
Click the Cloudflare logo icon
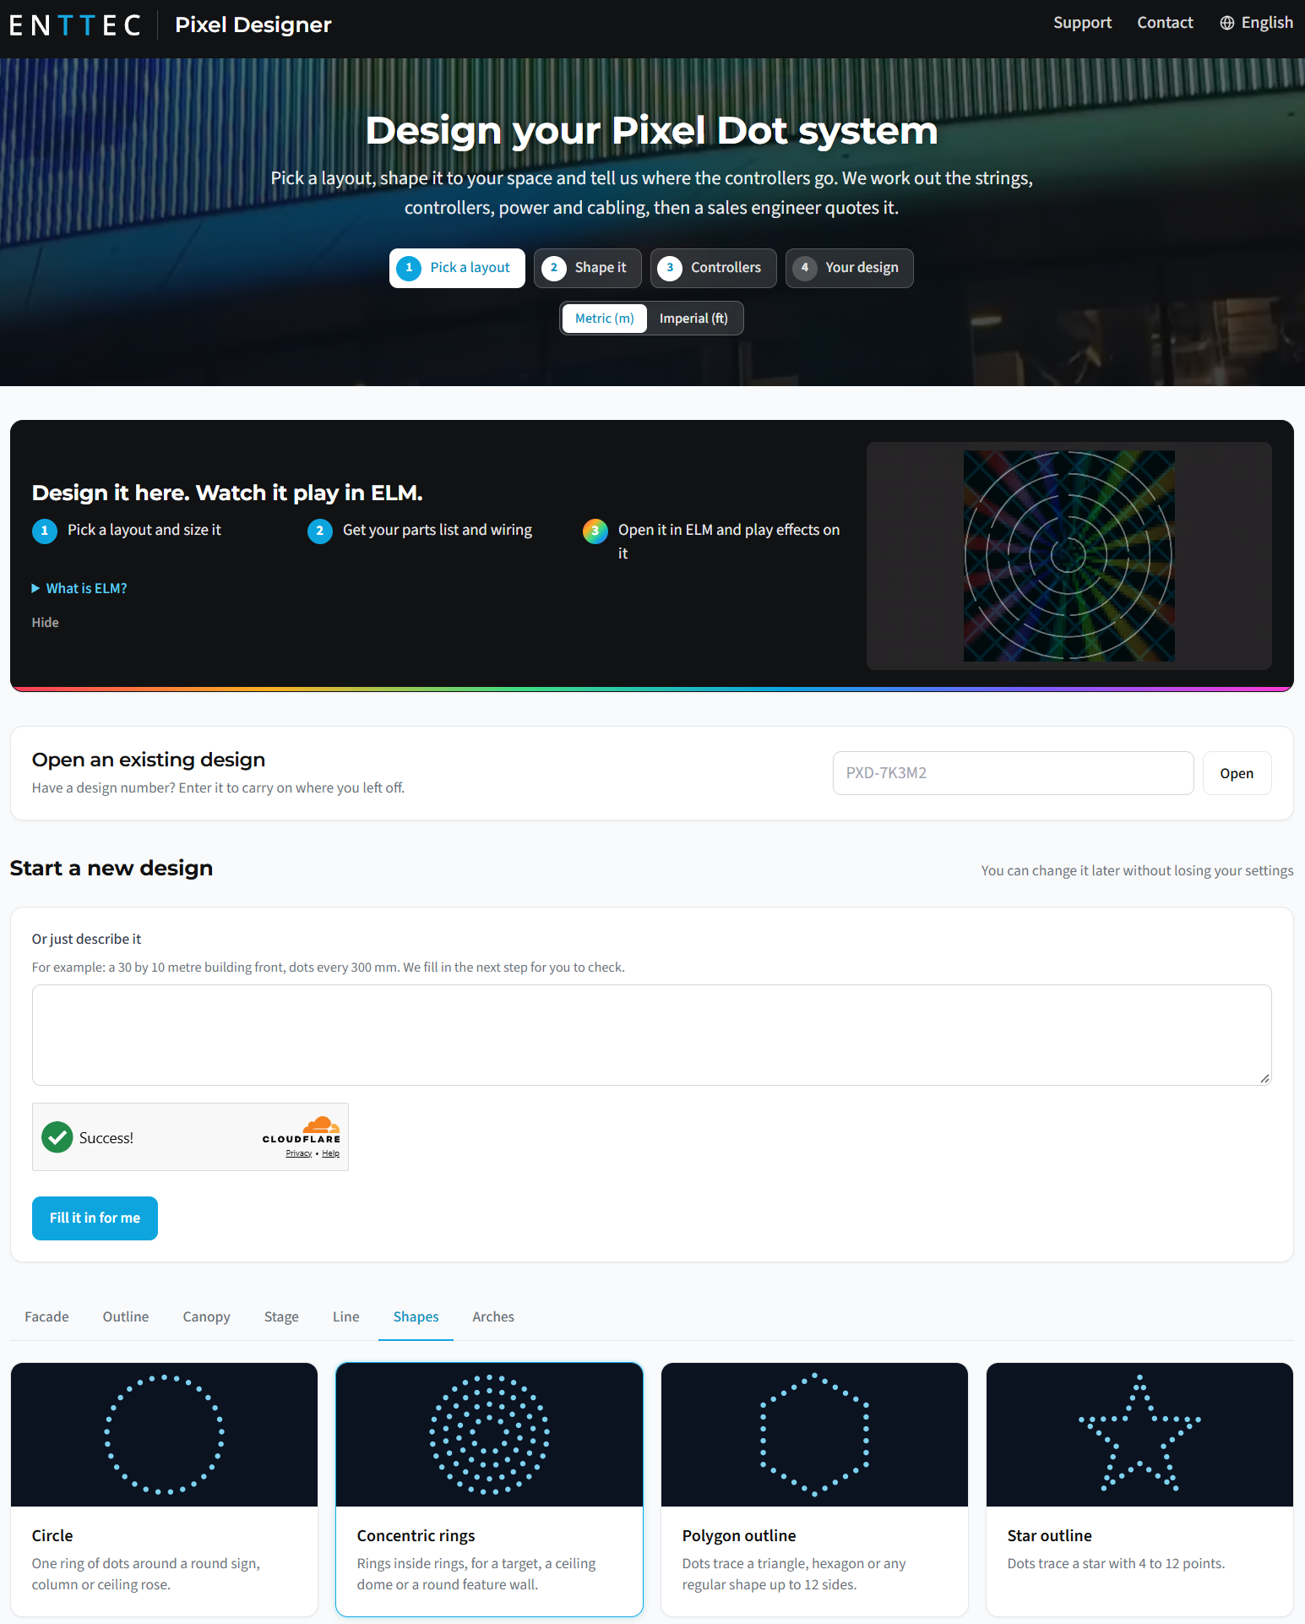click(321, 1125)
